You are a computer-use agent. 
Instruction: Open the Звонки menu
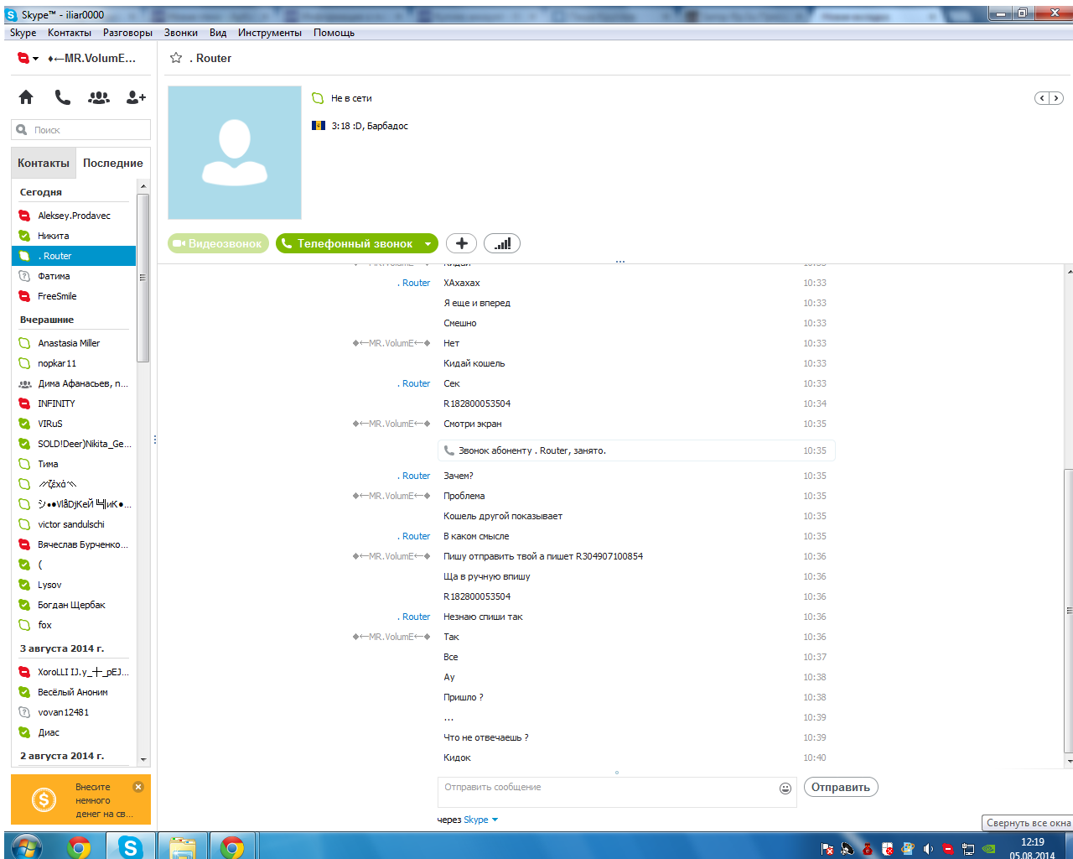tap(181, 33)
